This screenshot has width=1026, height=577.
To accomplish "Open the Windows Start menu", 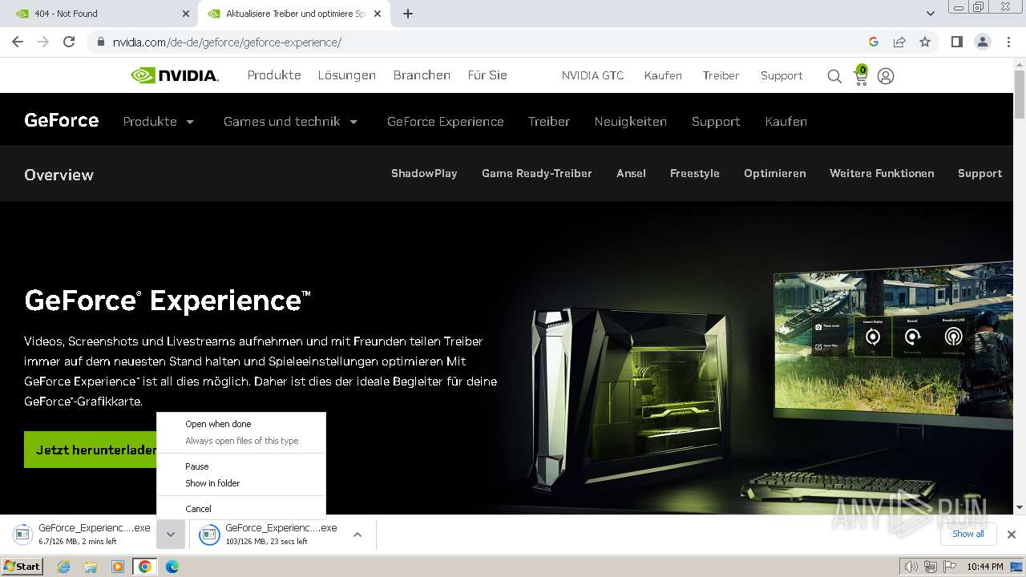I will tap(22, 567).
